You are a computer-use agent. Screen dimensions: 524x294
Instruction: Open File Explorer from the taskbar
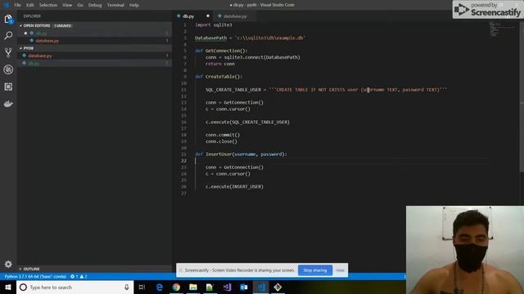(x=193, y=287)
